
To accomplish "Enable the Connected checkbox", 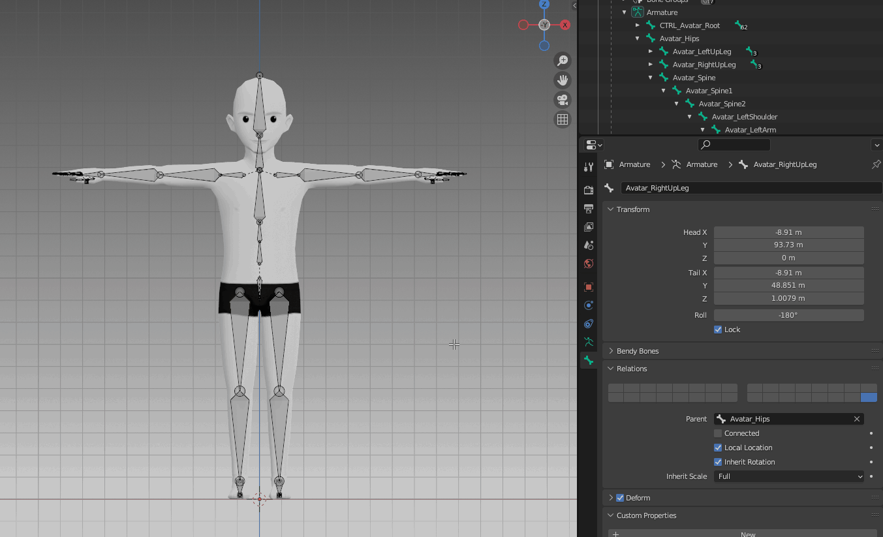I will pos(718,433).
